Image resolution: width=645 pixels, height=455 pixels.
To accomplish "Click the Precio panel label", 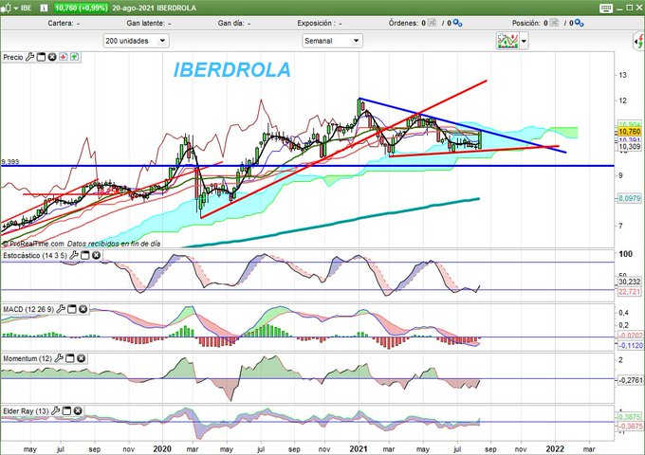I will point(13,58).
